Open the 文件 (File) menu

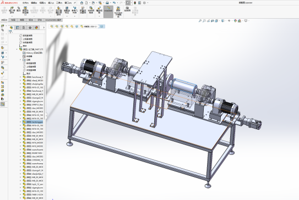pyautogui.click(x=25, y=3)
